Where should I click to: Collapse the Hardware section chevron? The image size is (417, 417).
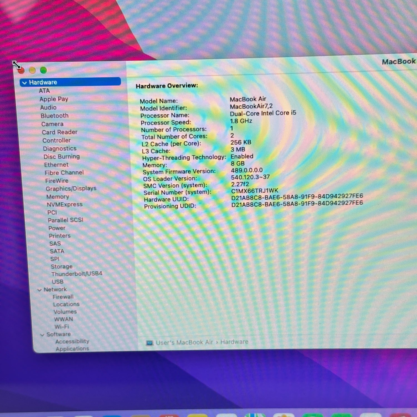coord(24,83)
